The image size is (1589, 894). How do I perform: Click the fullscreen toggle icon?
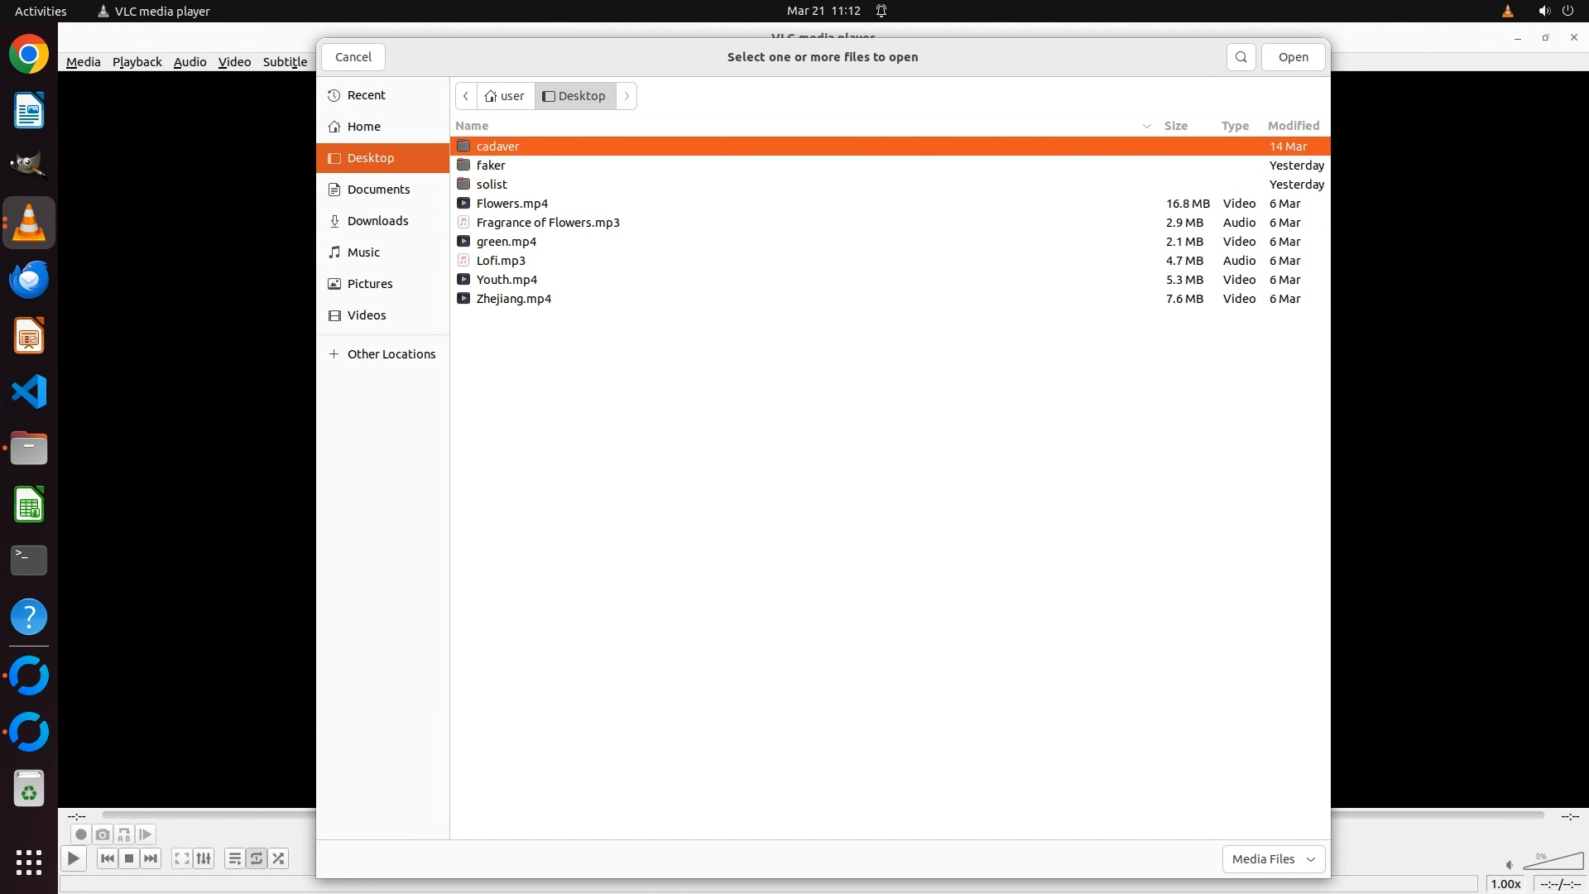[182, 858]
